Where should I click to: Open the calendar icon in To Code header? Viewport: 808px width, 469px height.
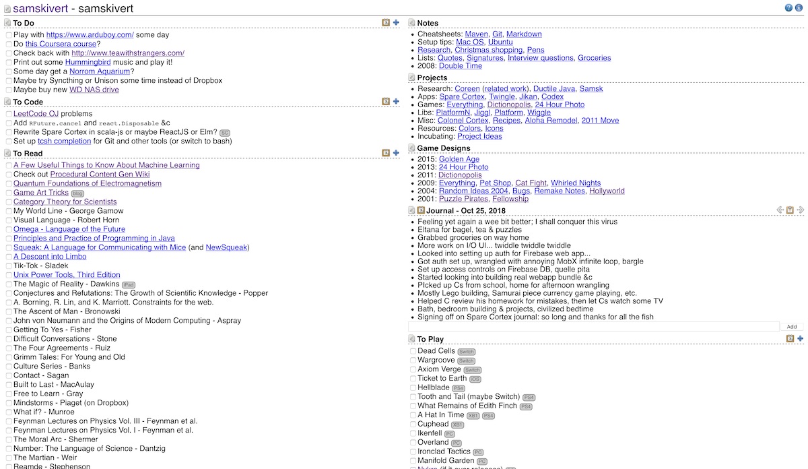pyautogui.click(x=386, y=101)
